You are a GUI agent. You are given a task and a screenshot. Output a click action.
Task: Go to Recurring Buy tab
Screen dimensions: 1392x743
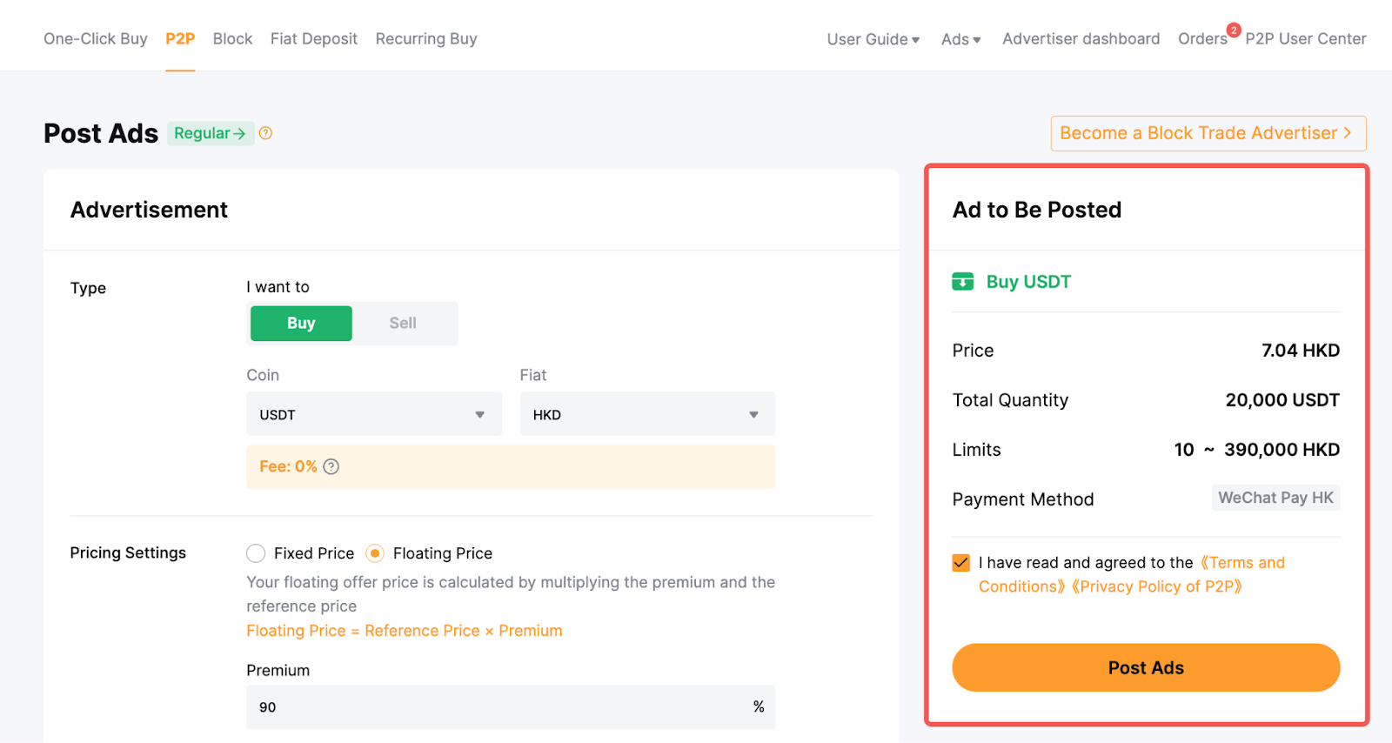(426, 39)
